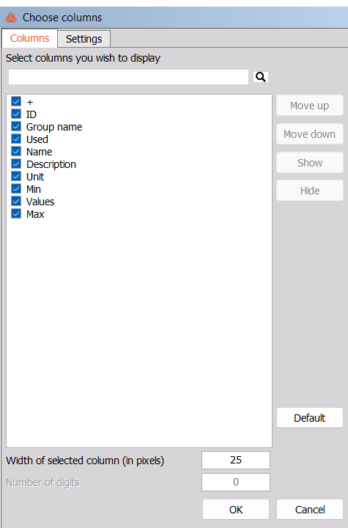Select the 'Min' list row text

(x=34, y=189)
